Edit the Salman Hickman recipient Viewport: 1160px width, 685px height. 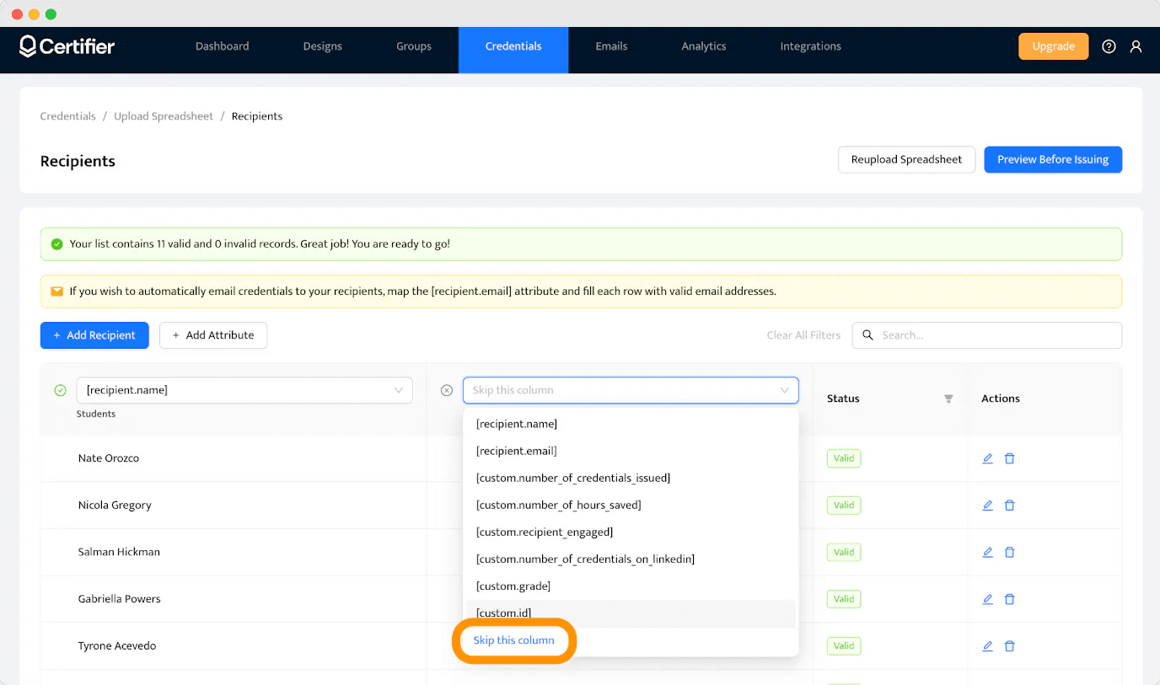click(x=987, y=552)
